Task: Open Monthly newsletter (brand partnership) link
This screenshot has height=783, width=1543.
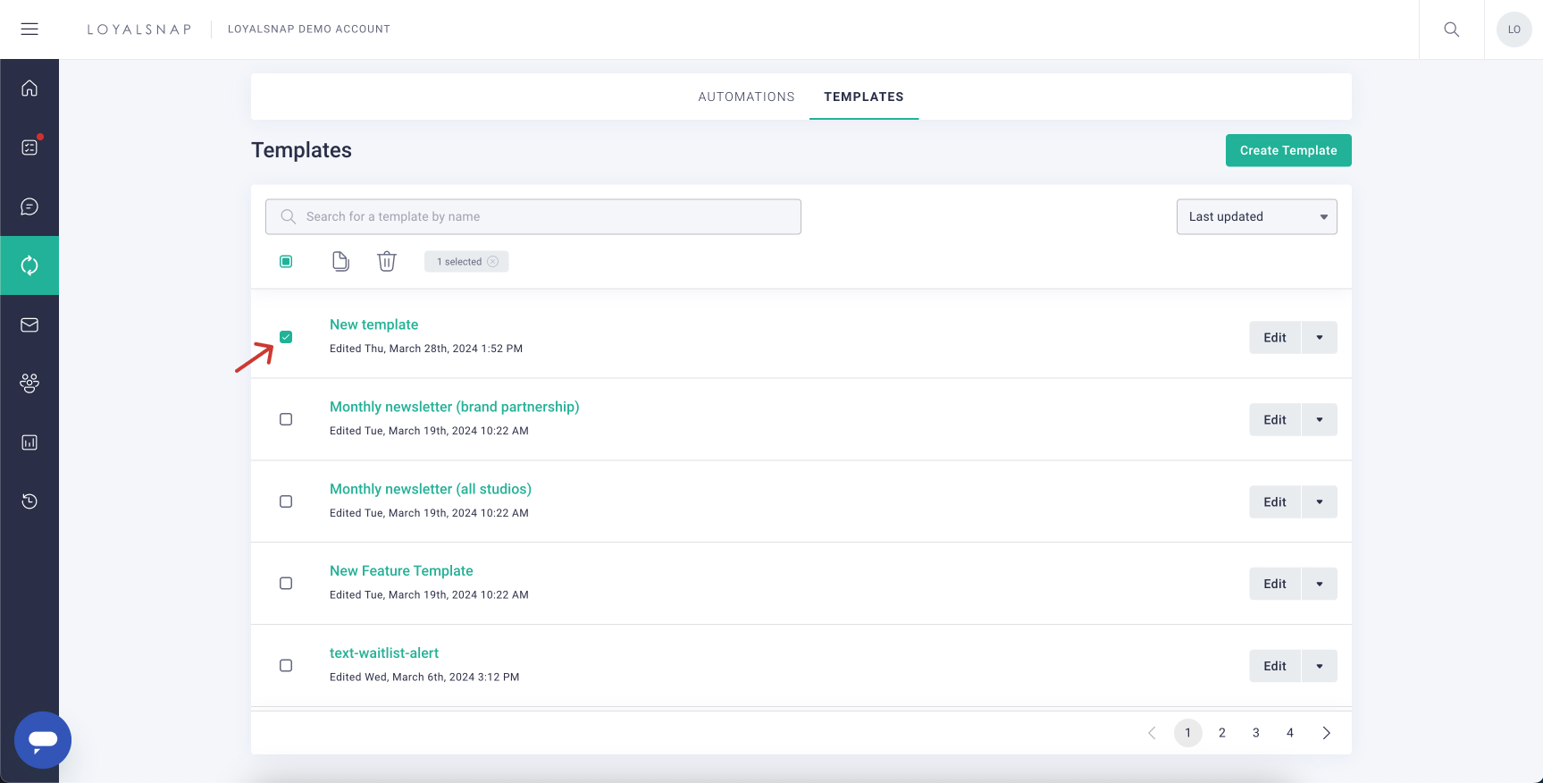Action: (454, 407)
